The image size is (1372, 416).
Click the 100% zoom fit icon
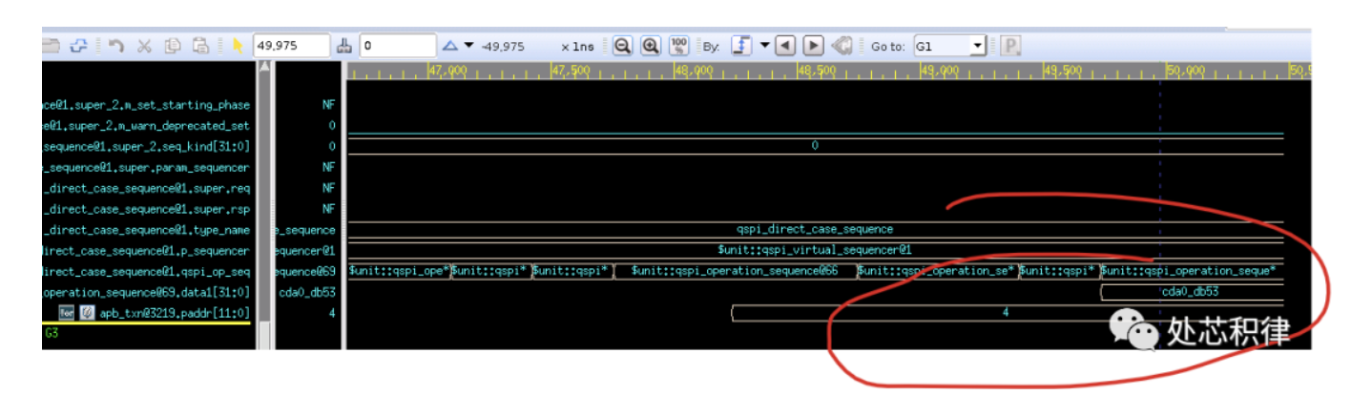(679, 46)
